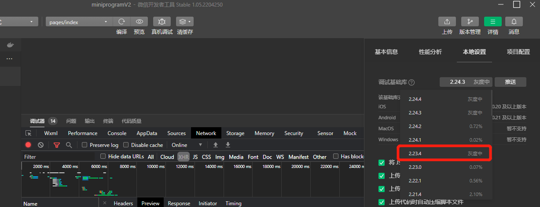Image resolution: width=540 pixels, height=207 pixels.
Task: Toggle the 上传代码时自动压缩脚本文件 checkbox
Action: coord(382,202)
